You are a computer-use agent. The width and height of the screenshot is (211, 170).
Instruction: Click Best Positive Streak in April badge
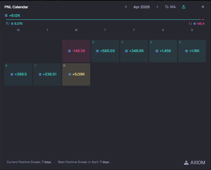click(83, 162)
